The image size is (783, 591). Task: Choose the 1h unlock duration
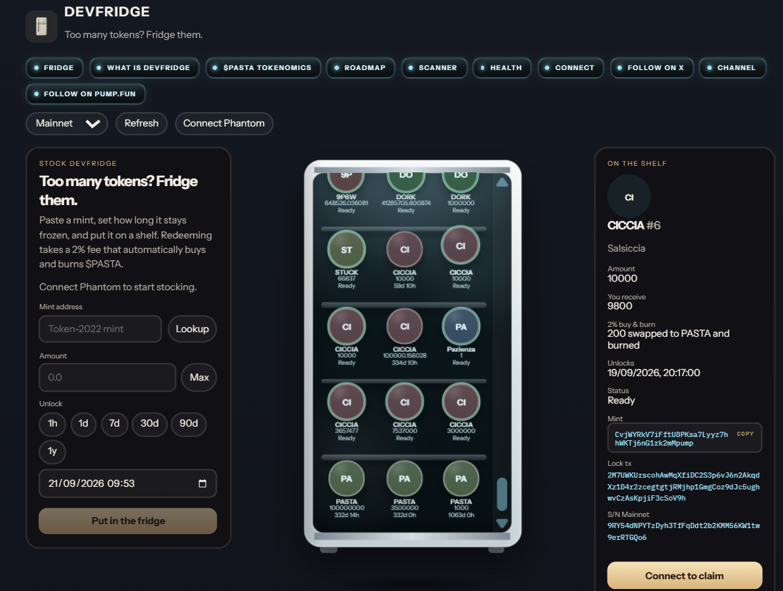coord(52,424)
